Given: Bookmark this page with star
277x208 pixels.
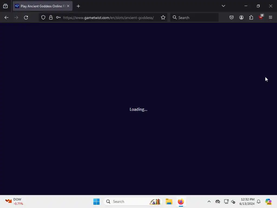Looking at the screenshot, I should (163, 18).
